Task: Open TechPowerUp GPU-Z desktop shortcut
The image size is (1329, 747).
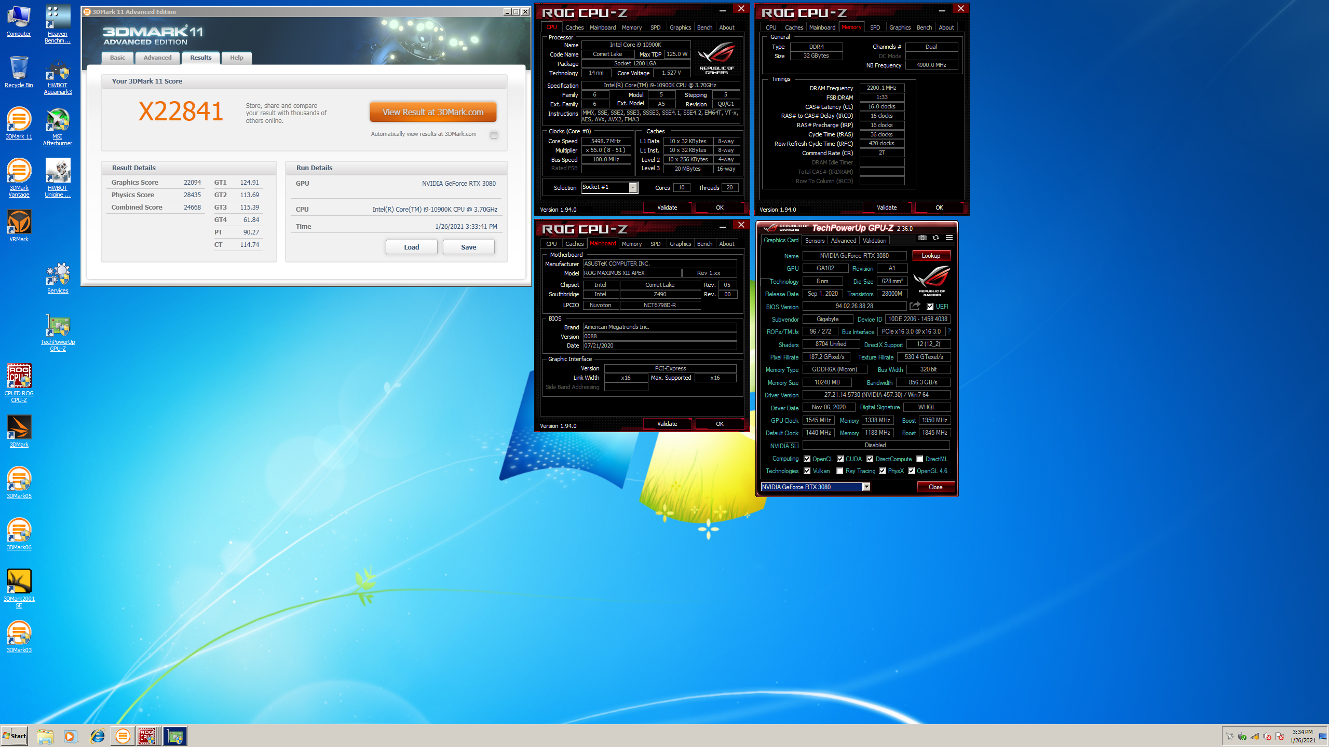Action: (x=58, y=332)
